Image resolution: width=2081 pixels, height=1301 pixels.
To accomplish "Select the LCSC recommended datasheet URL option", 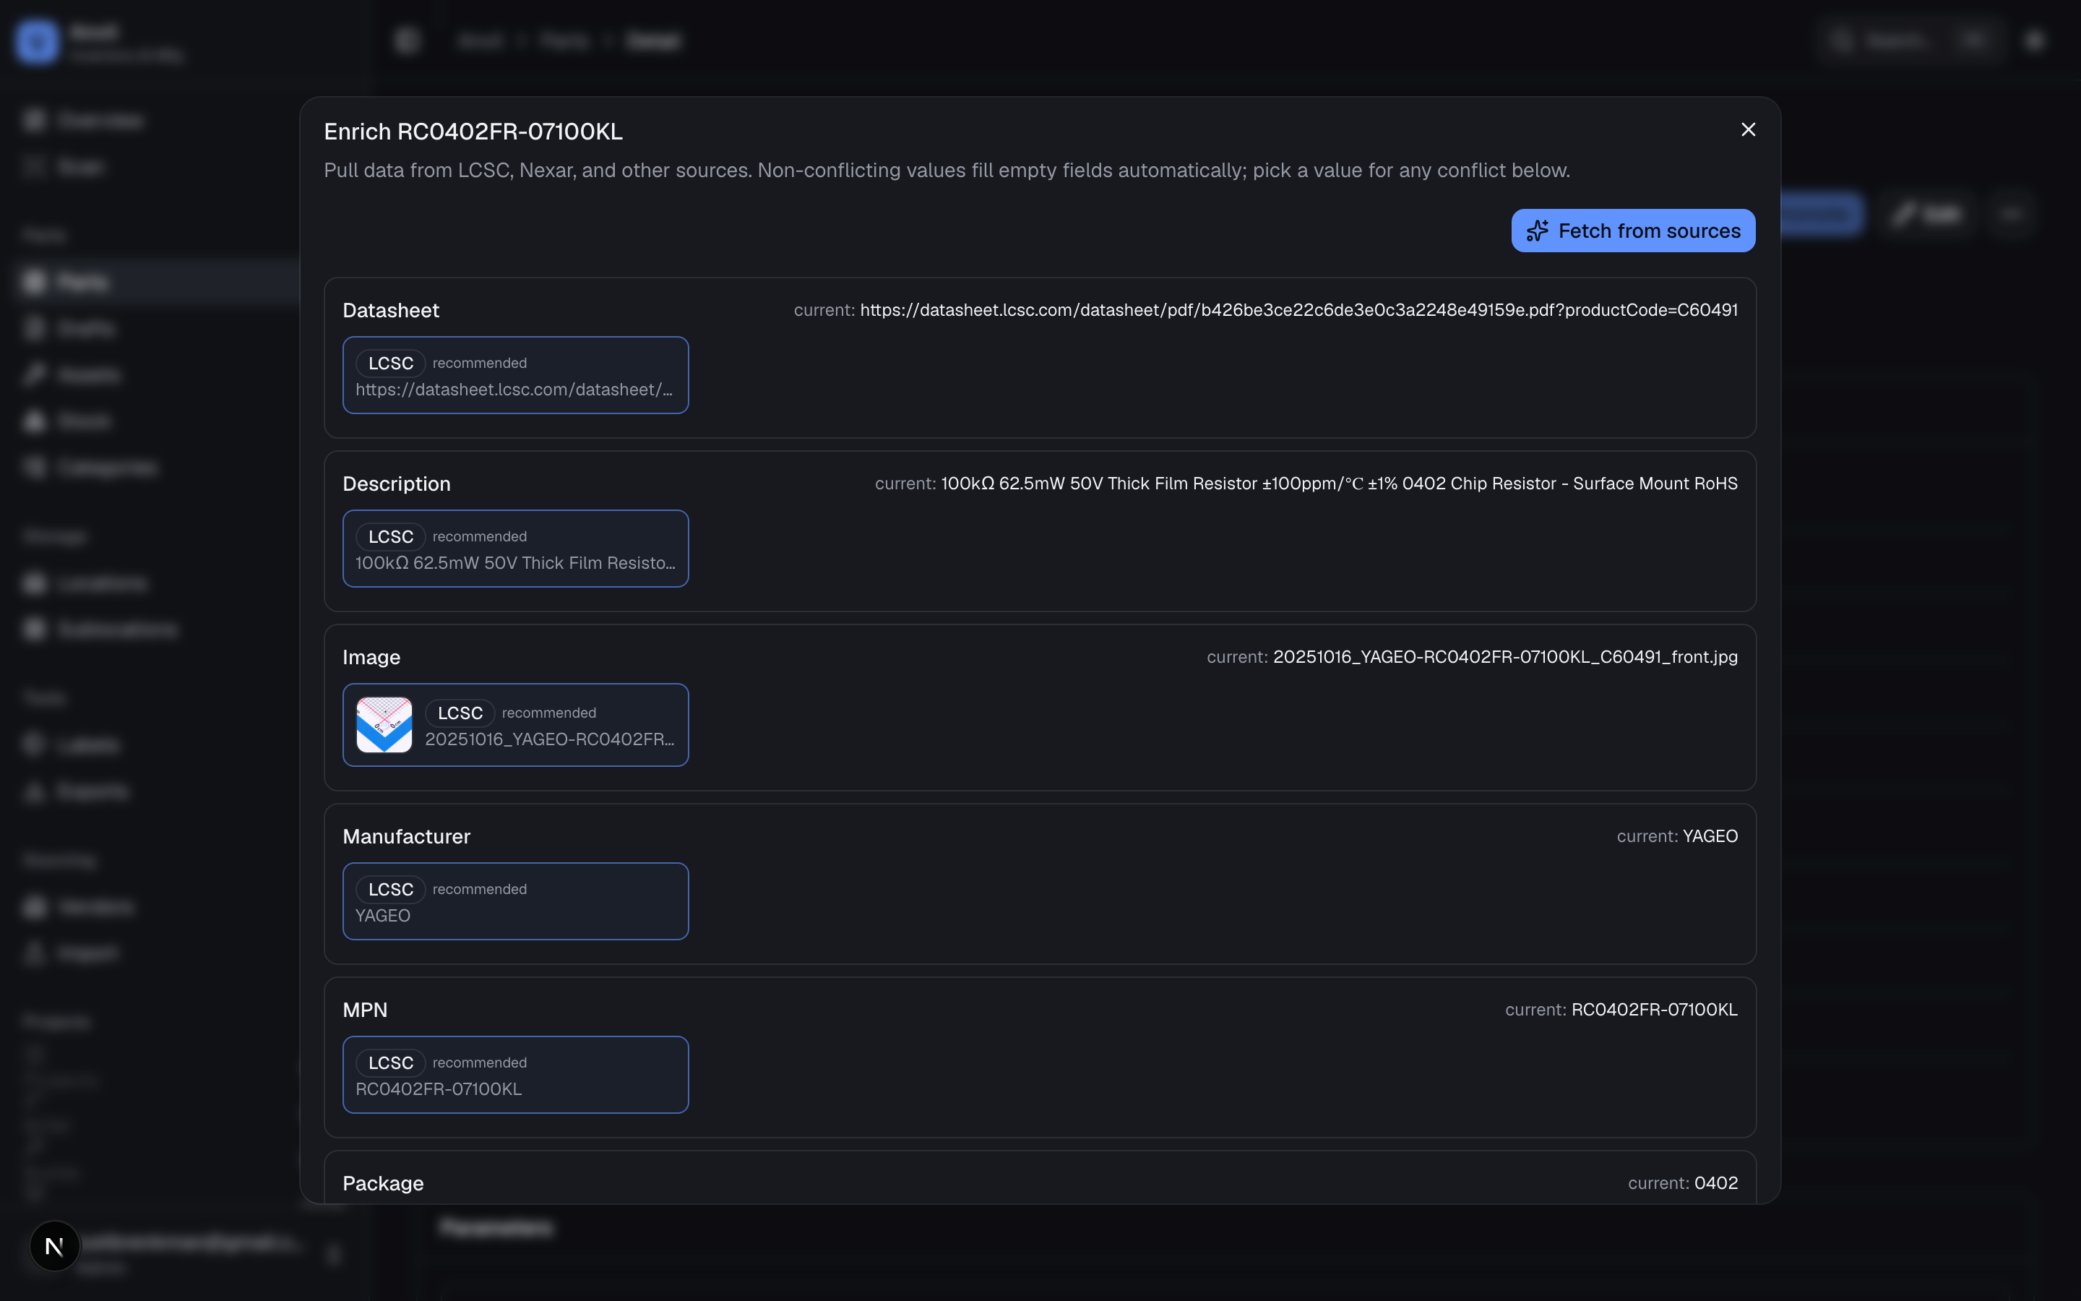I will [515, 375].
